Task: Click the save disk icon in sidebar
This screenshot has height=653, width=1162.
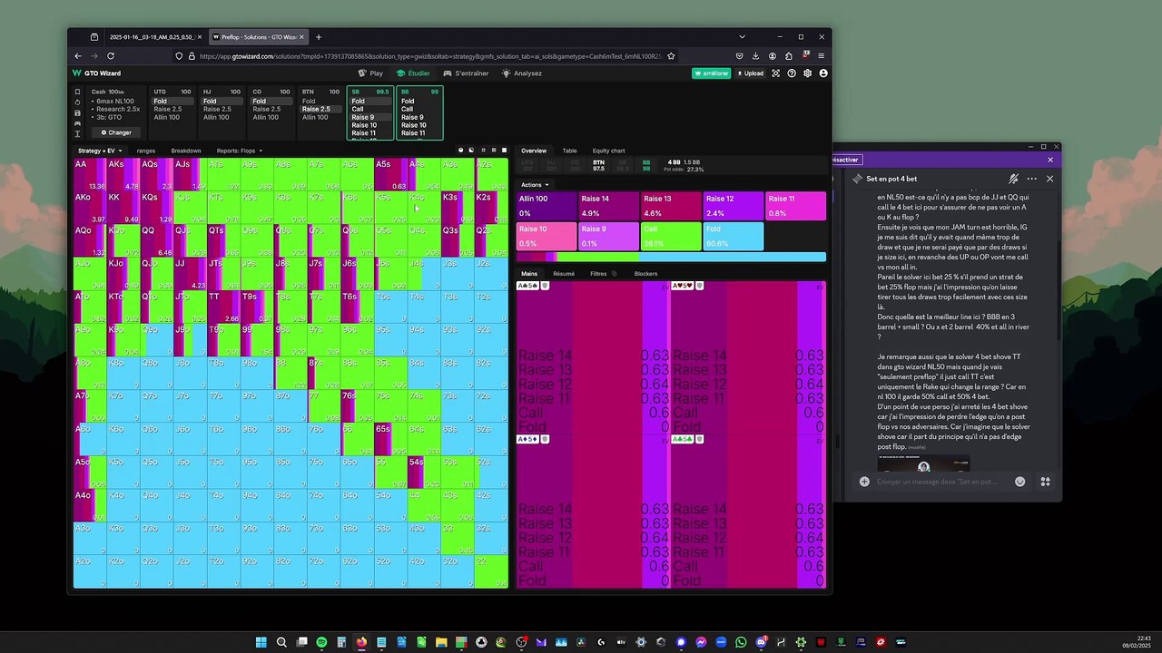Action: coord(77,112)
